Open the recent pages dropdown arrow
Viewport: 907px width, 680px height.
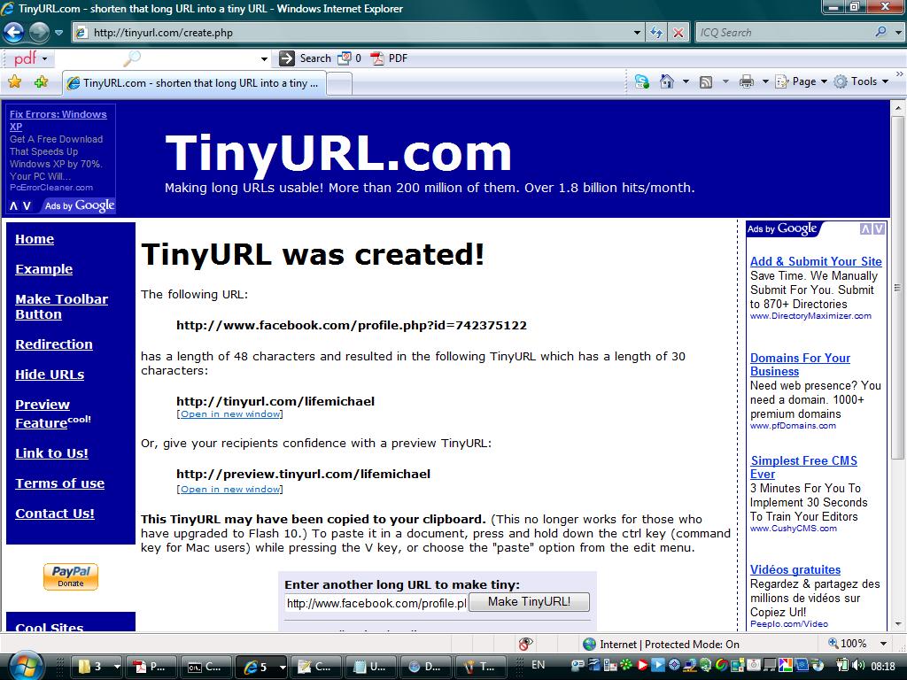(x=58, y=33)
